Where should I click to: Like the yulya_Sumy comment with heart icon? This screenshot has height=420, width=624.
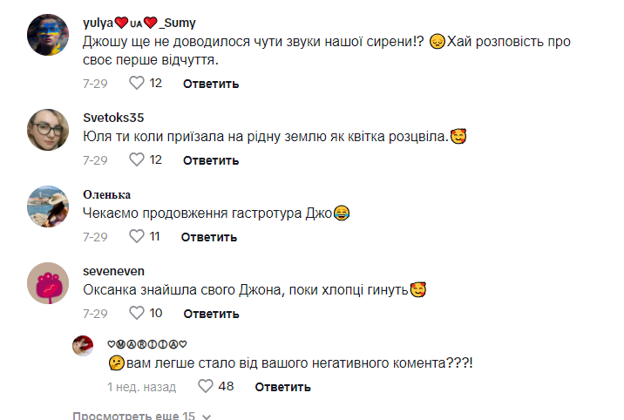pos(136,84)
